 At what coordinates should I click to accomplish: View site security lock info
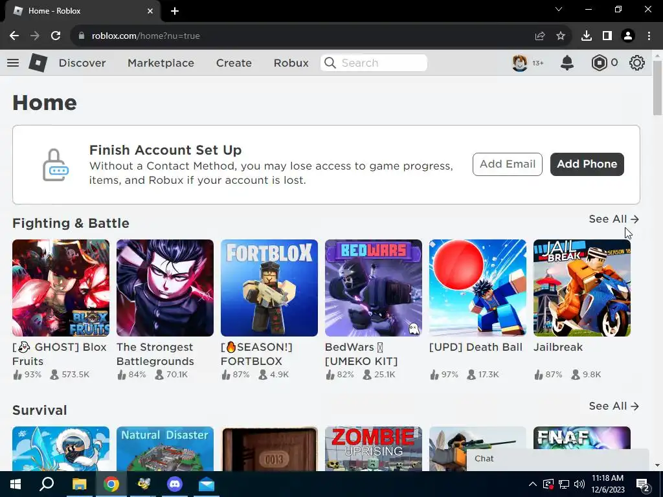click(x=82, y=36)
